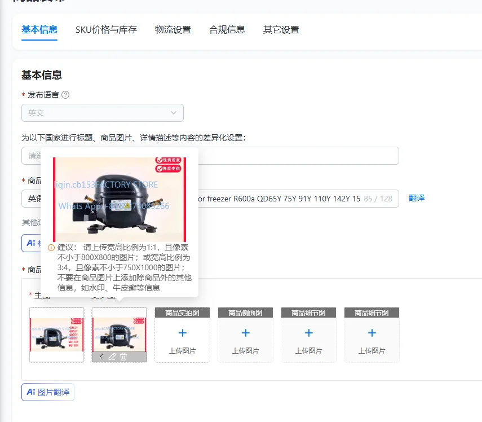The image size is (482, 422).
Task: Select the 合规信息 tab
Action: tap(227, 29)
